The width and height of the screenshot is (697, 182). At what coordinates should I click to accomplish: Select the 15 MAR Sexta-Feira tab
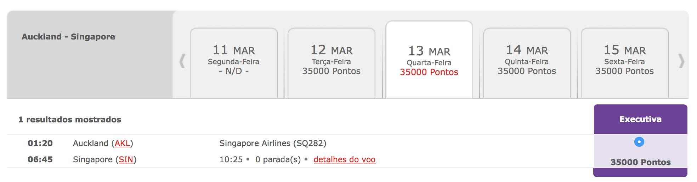point(625,63)
